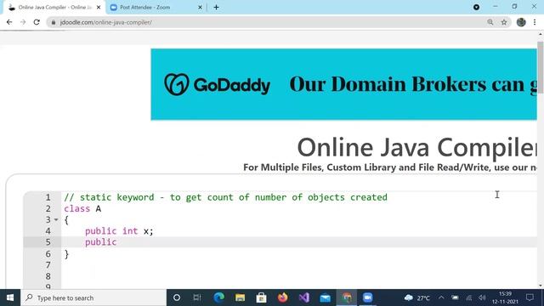Image resolution: width=544 pixels, height=306 pixels.
Task: Click the 'public int x;' line
Action: click(x=119, y=230)
